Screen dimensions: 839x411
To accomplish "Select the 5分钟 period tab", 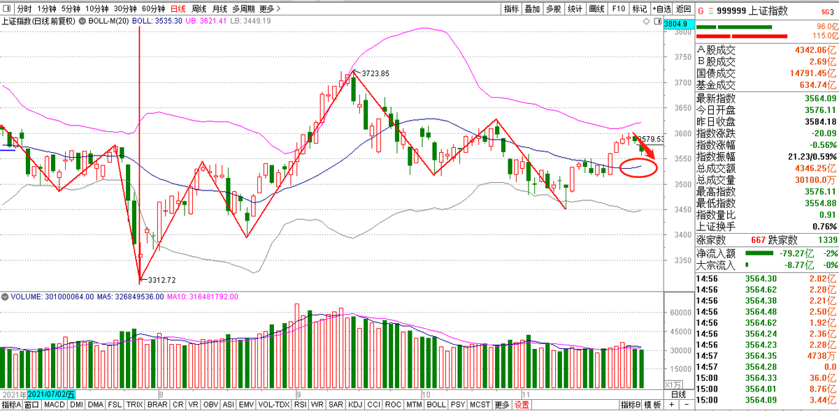I will click(70, 9).
